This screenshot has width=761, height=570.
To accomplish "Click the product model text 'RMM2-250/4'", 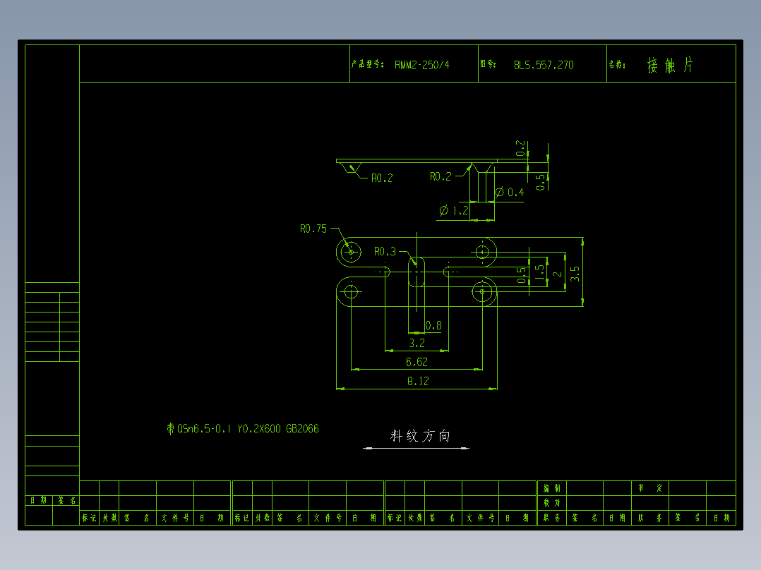I will click(421, 65).
